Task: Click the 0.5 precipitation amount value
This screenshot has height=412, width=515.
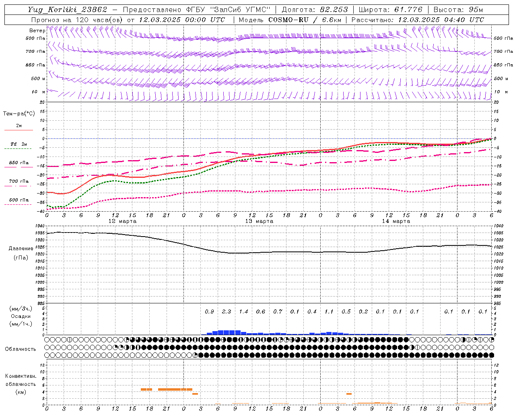Action: [x=346, y=312]
